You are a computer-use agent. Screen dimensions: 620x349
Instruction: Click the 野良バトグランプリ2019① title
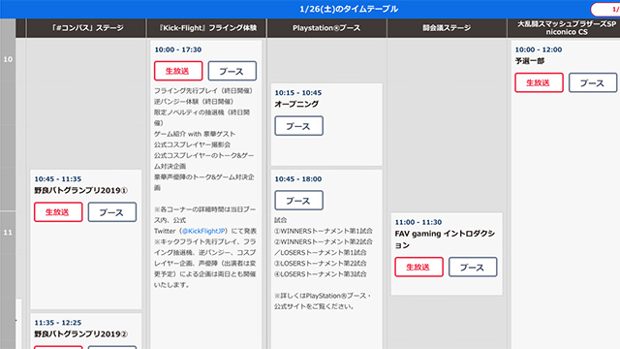click(80, 190)
